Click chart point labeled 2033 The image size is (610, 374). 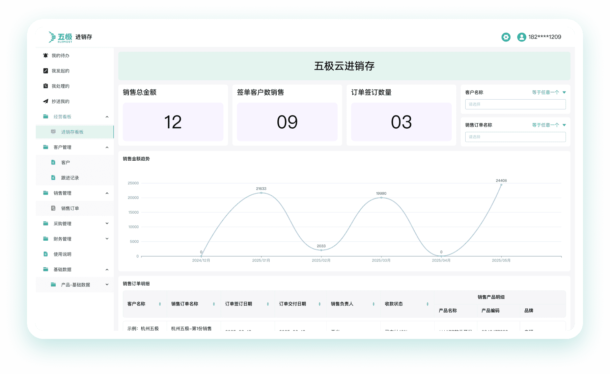[x=321, y=250]
